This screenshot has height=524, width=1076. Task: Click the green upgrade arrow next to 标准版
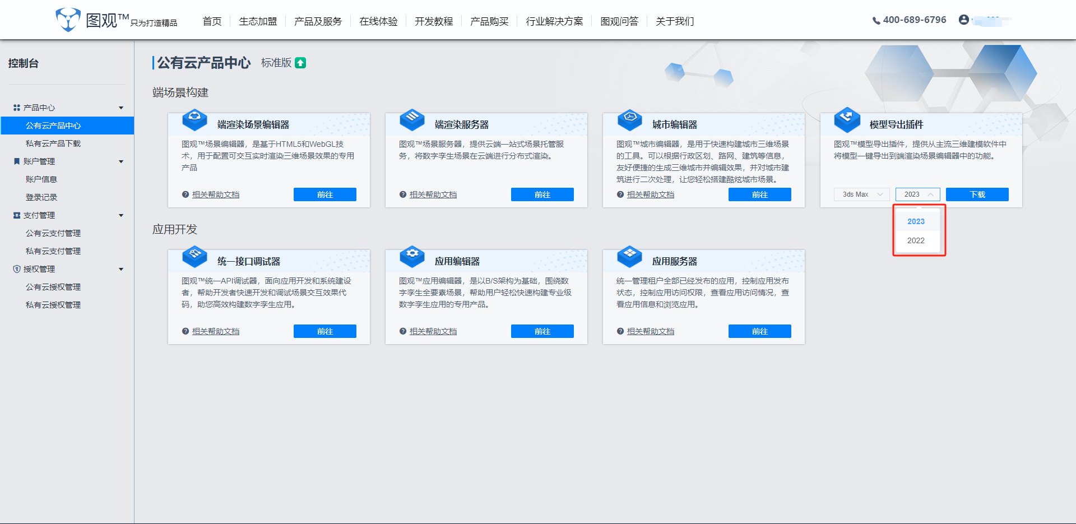click(x=300, y=63)
